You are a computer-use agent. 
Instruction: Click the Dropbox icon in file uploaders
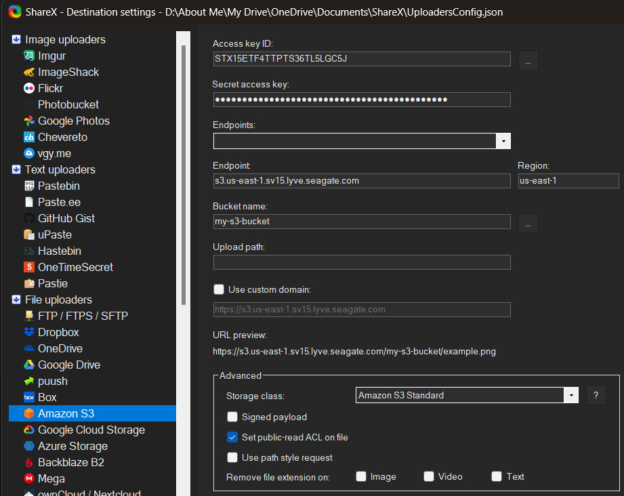tap(29, 333)
